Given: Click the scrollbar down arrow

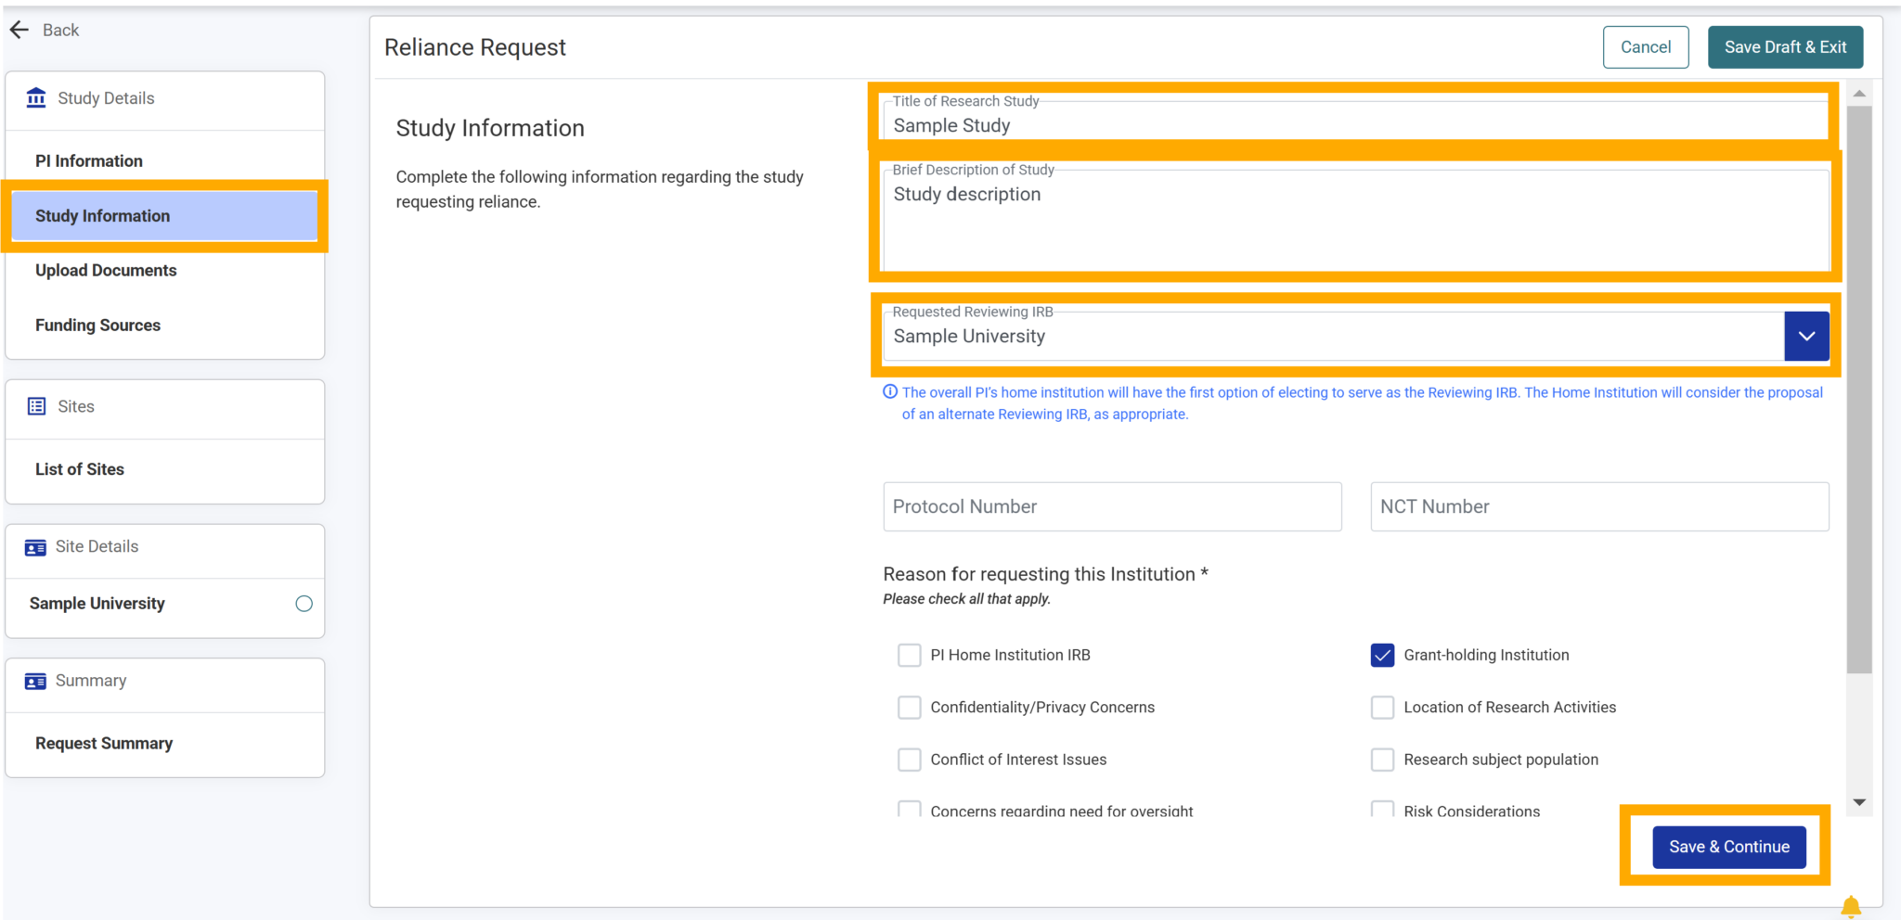Looking at the screenshot, I should 1859,801.
